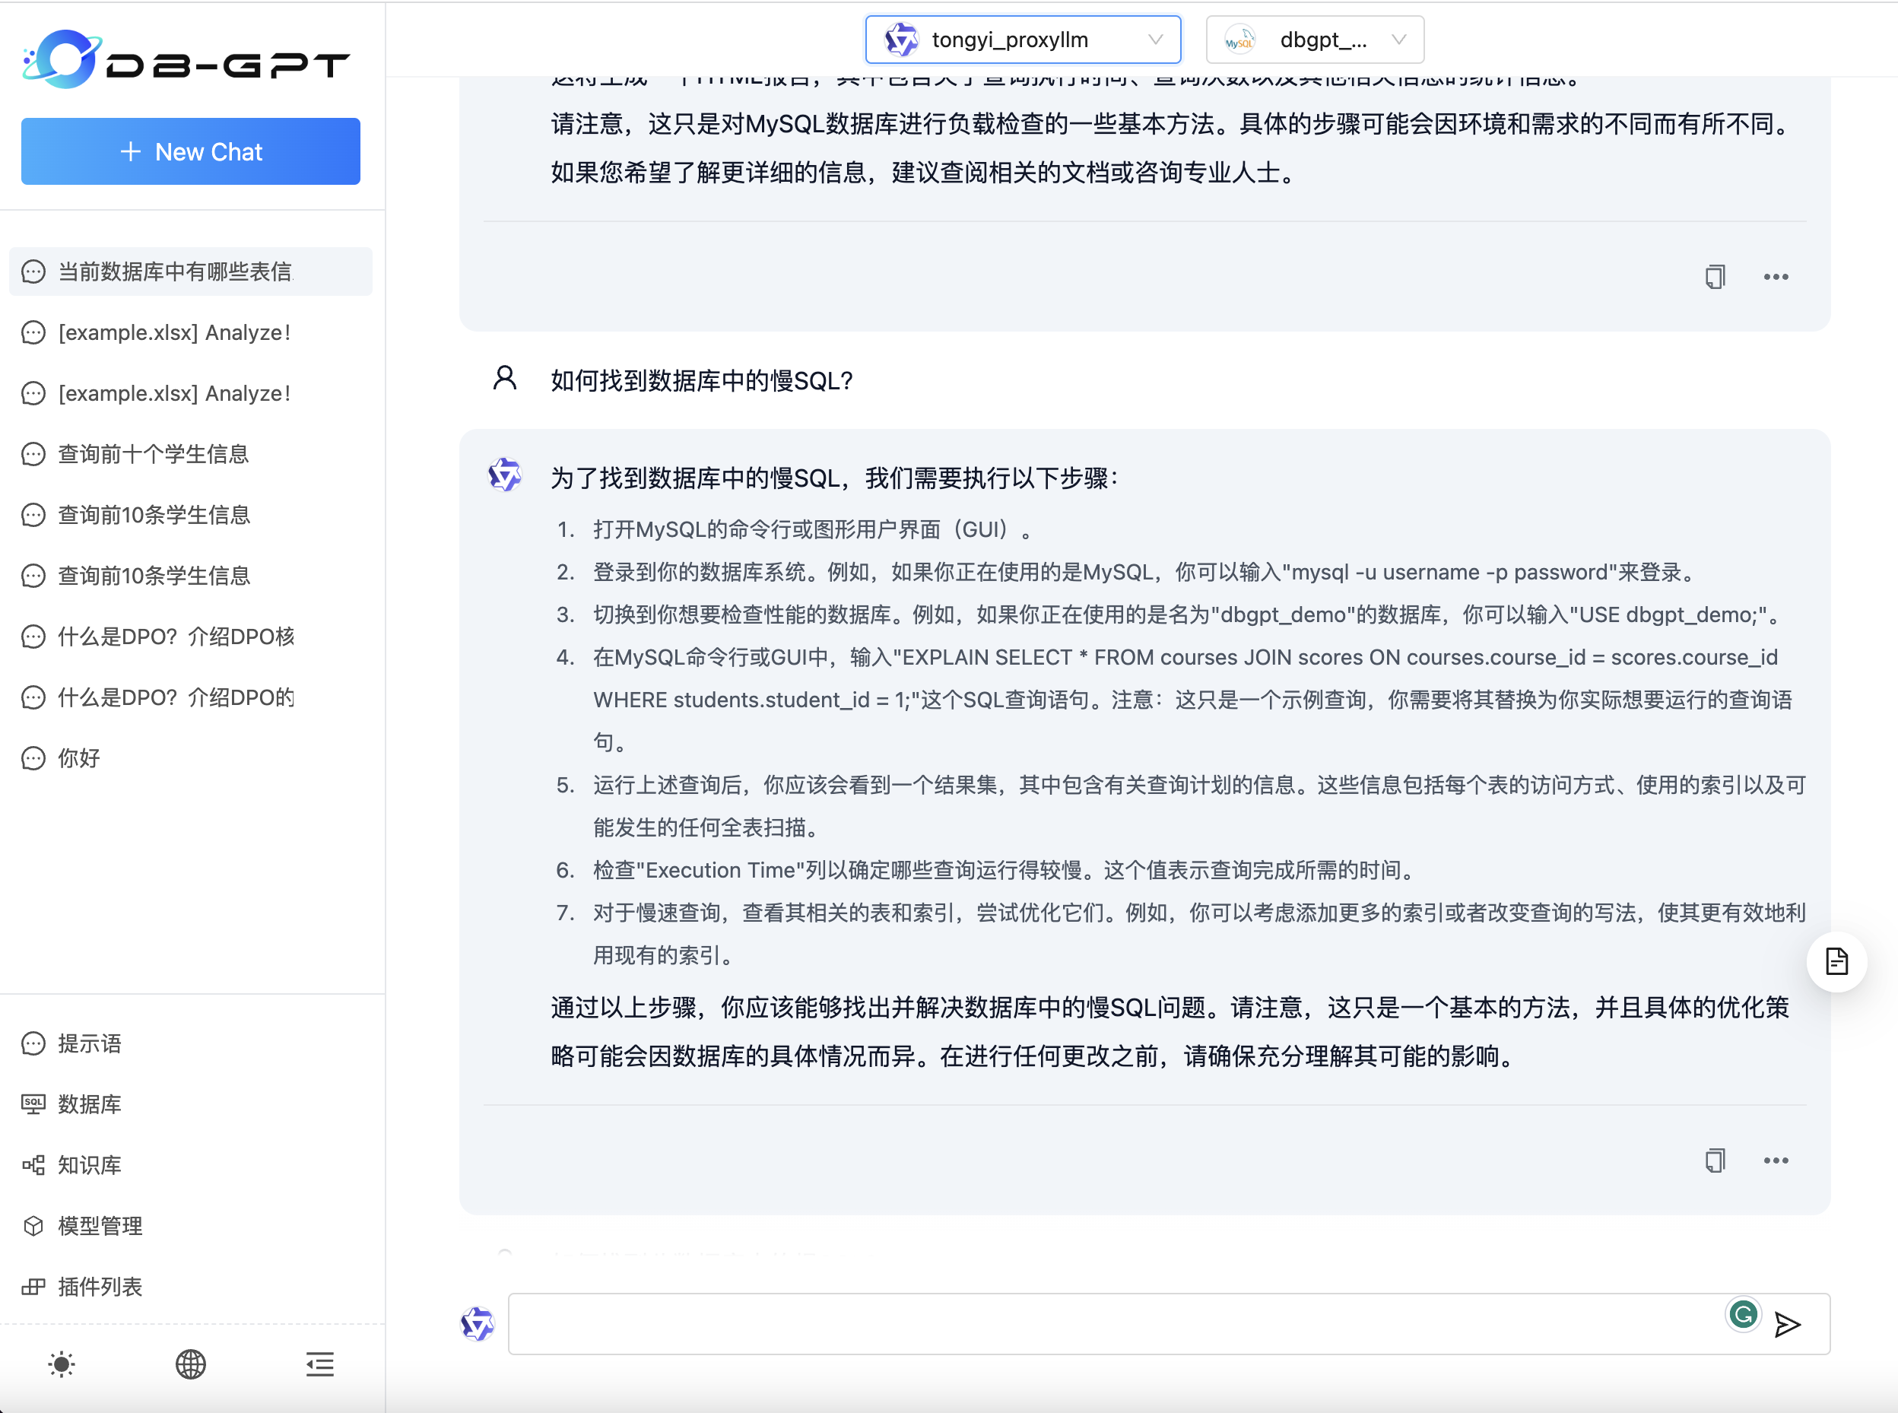Open 数据库 database menu item
The height and width of the screenshot is (1413, 1898).
pyautogui.click(x=89, y=1104)
